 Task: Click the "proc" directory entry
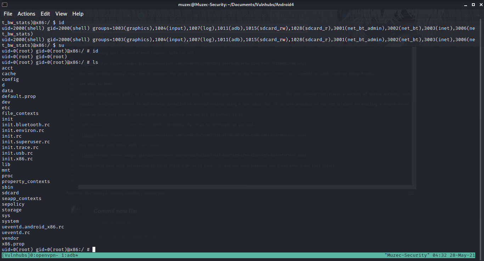tap(7, 176)
